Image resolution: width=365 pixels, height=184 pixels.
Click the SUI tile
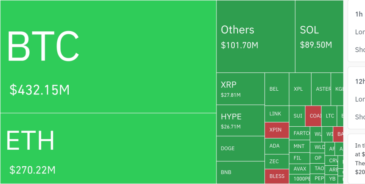point(297,116)
